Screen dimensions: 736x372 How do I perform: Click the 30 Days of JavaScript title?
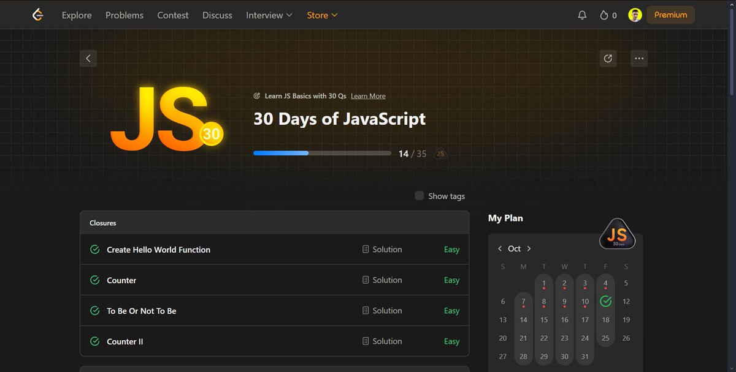(339, 119)
